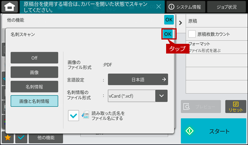This screenshot has width=248, height=145.
Task: Click the ABC file name icon
Action: click(x=85, y=115)
